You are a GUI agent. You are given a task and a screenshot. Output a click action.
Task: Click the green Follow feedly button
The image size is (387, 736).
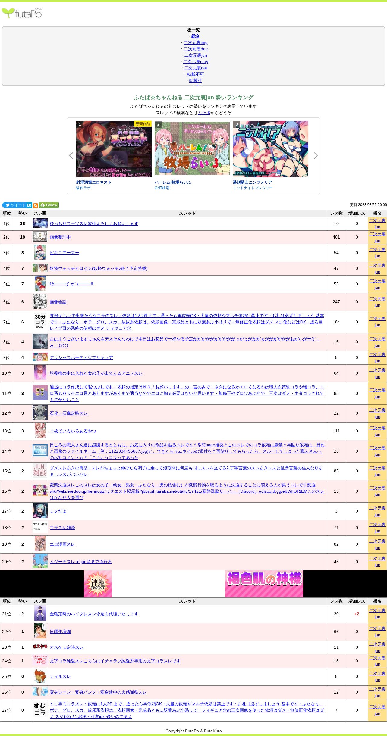[x=49, y=205]
